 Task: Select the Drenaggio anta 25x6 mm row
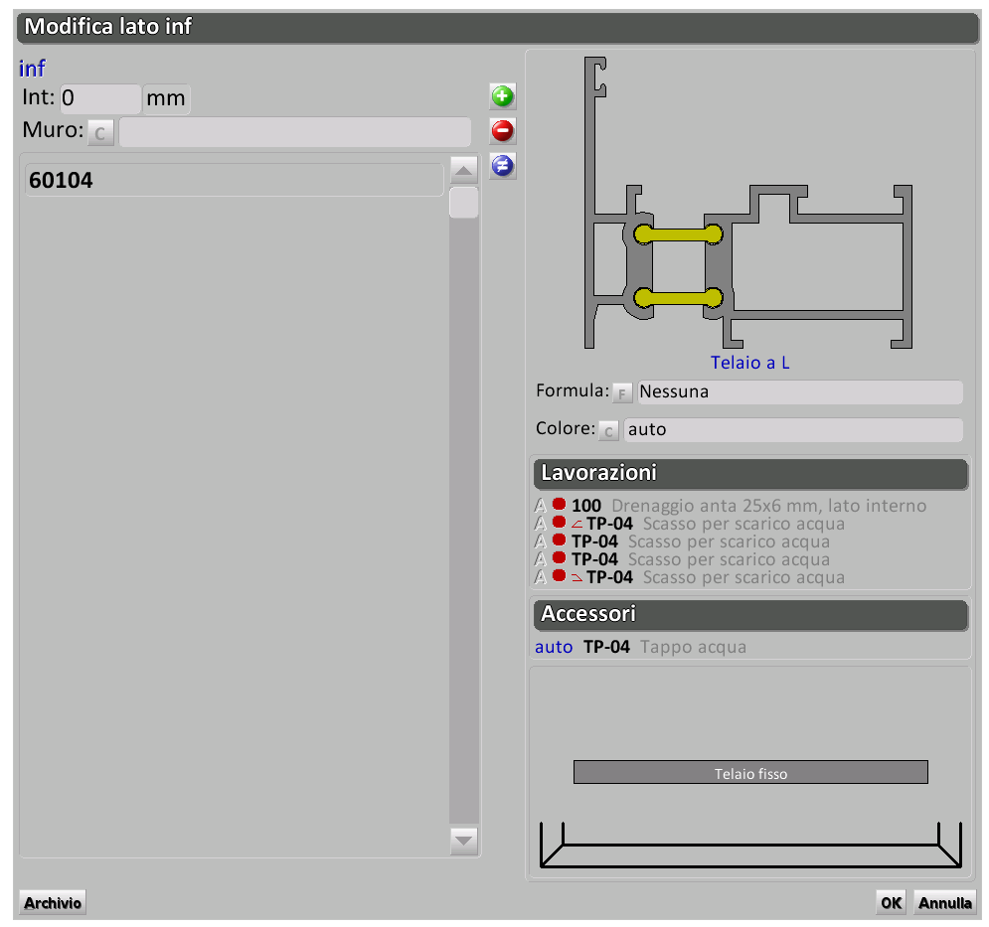[731, 506]
